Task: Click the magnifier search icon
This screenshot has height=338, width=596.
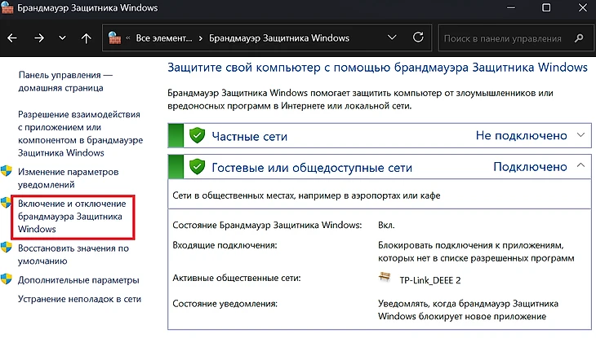Action: [x=579, y=38]
